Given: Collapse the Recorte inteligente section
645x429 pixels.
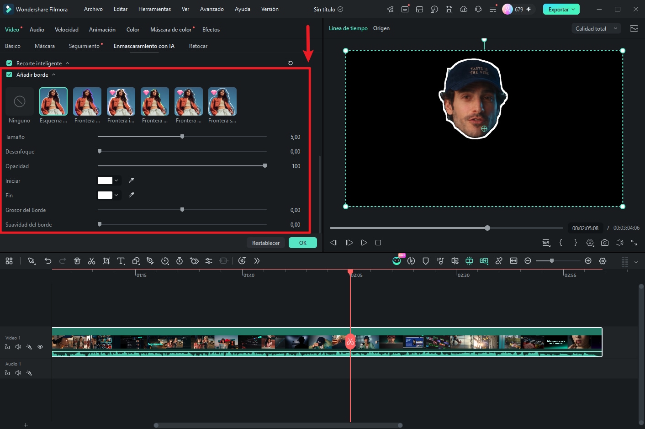Looking at the screenshot, I should (67, 63).
